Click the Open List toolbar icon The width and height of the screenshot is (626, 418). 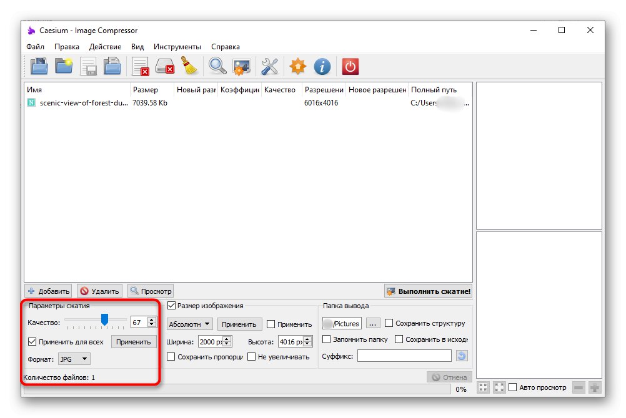(112, 66)
